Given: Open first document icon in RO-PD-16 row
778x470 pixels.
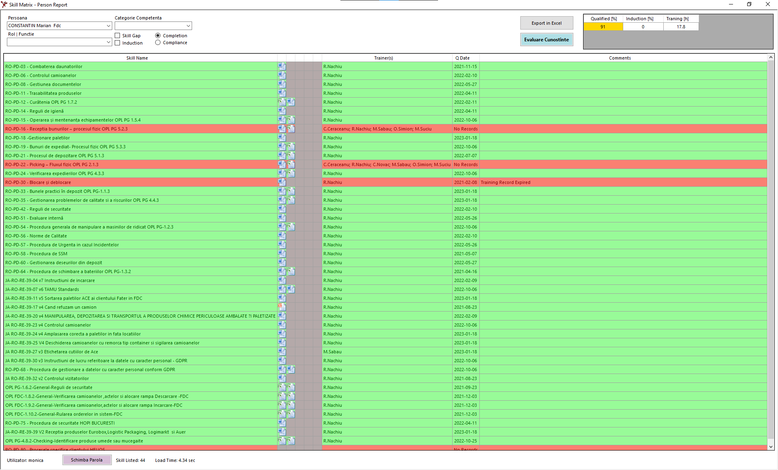Looking at the screenshot, I should coord(282,129).
